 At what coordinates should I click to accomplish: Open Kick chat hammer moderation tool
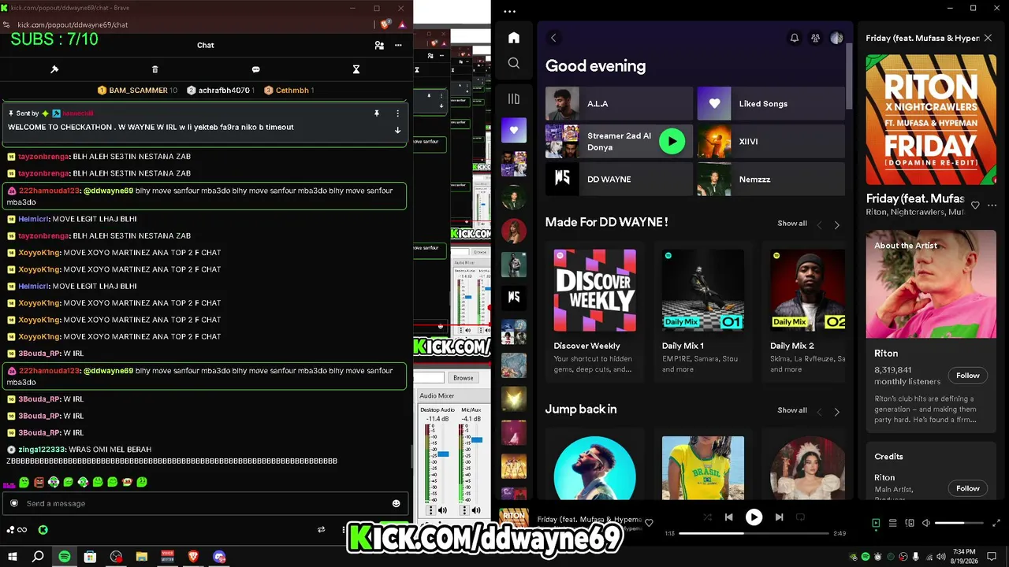pos(54,69)
